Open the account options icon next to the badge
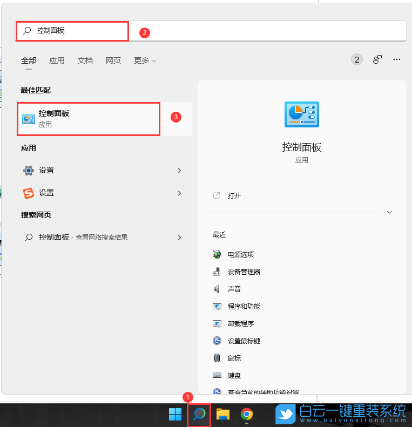 [x=377, y=59]
